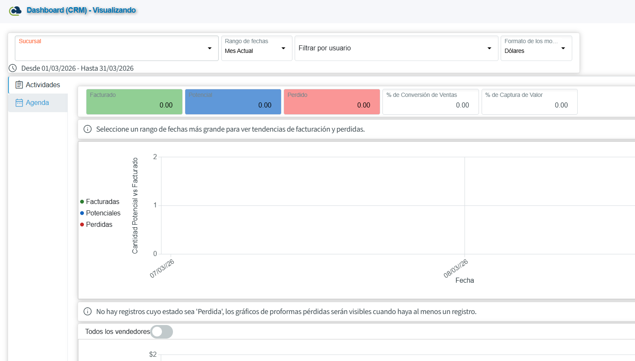Viewport: 635px width, 361px height.
Task: Click the % de Conversión de Ventas card
Action: tap(430, 102)
